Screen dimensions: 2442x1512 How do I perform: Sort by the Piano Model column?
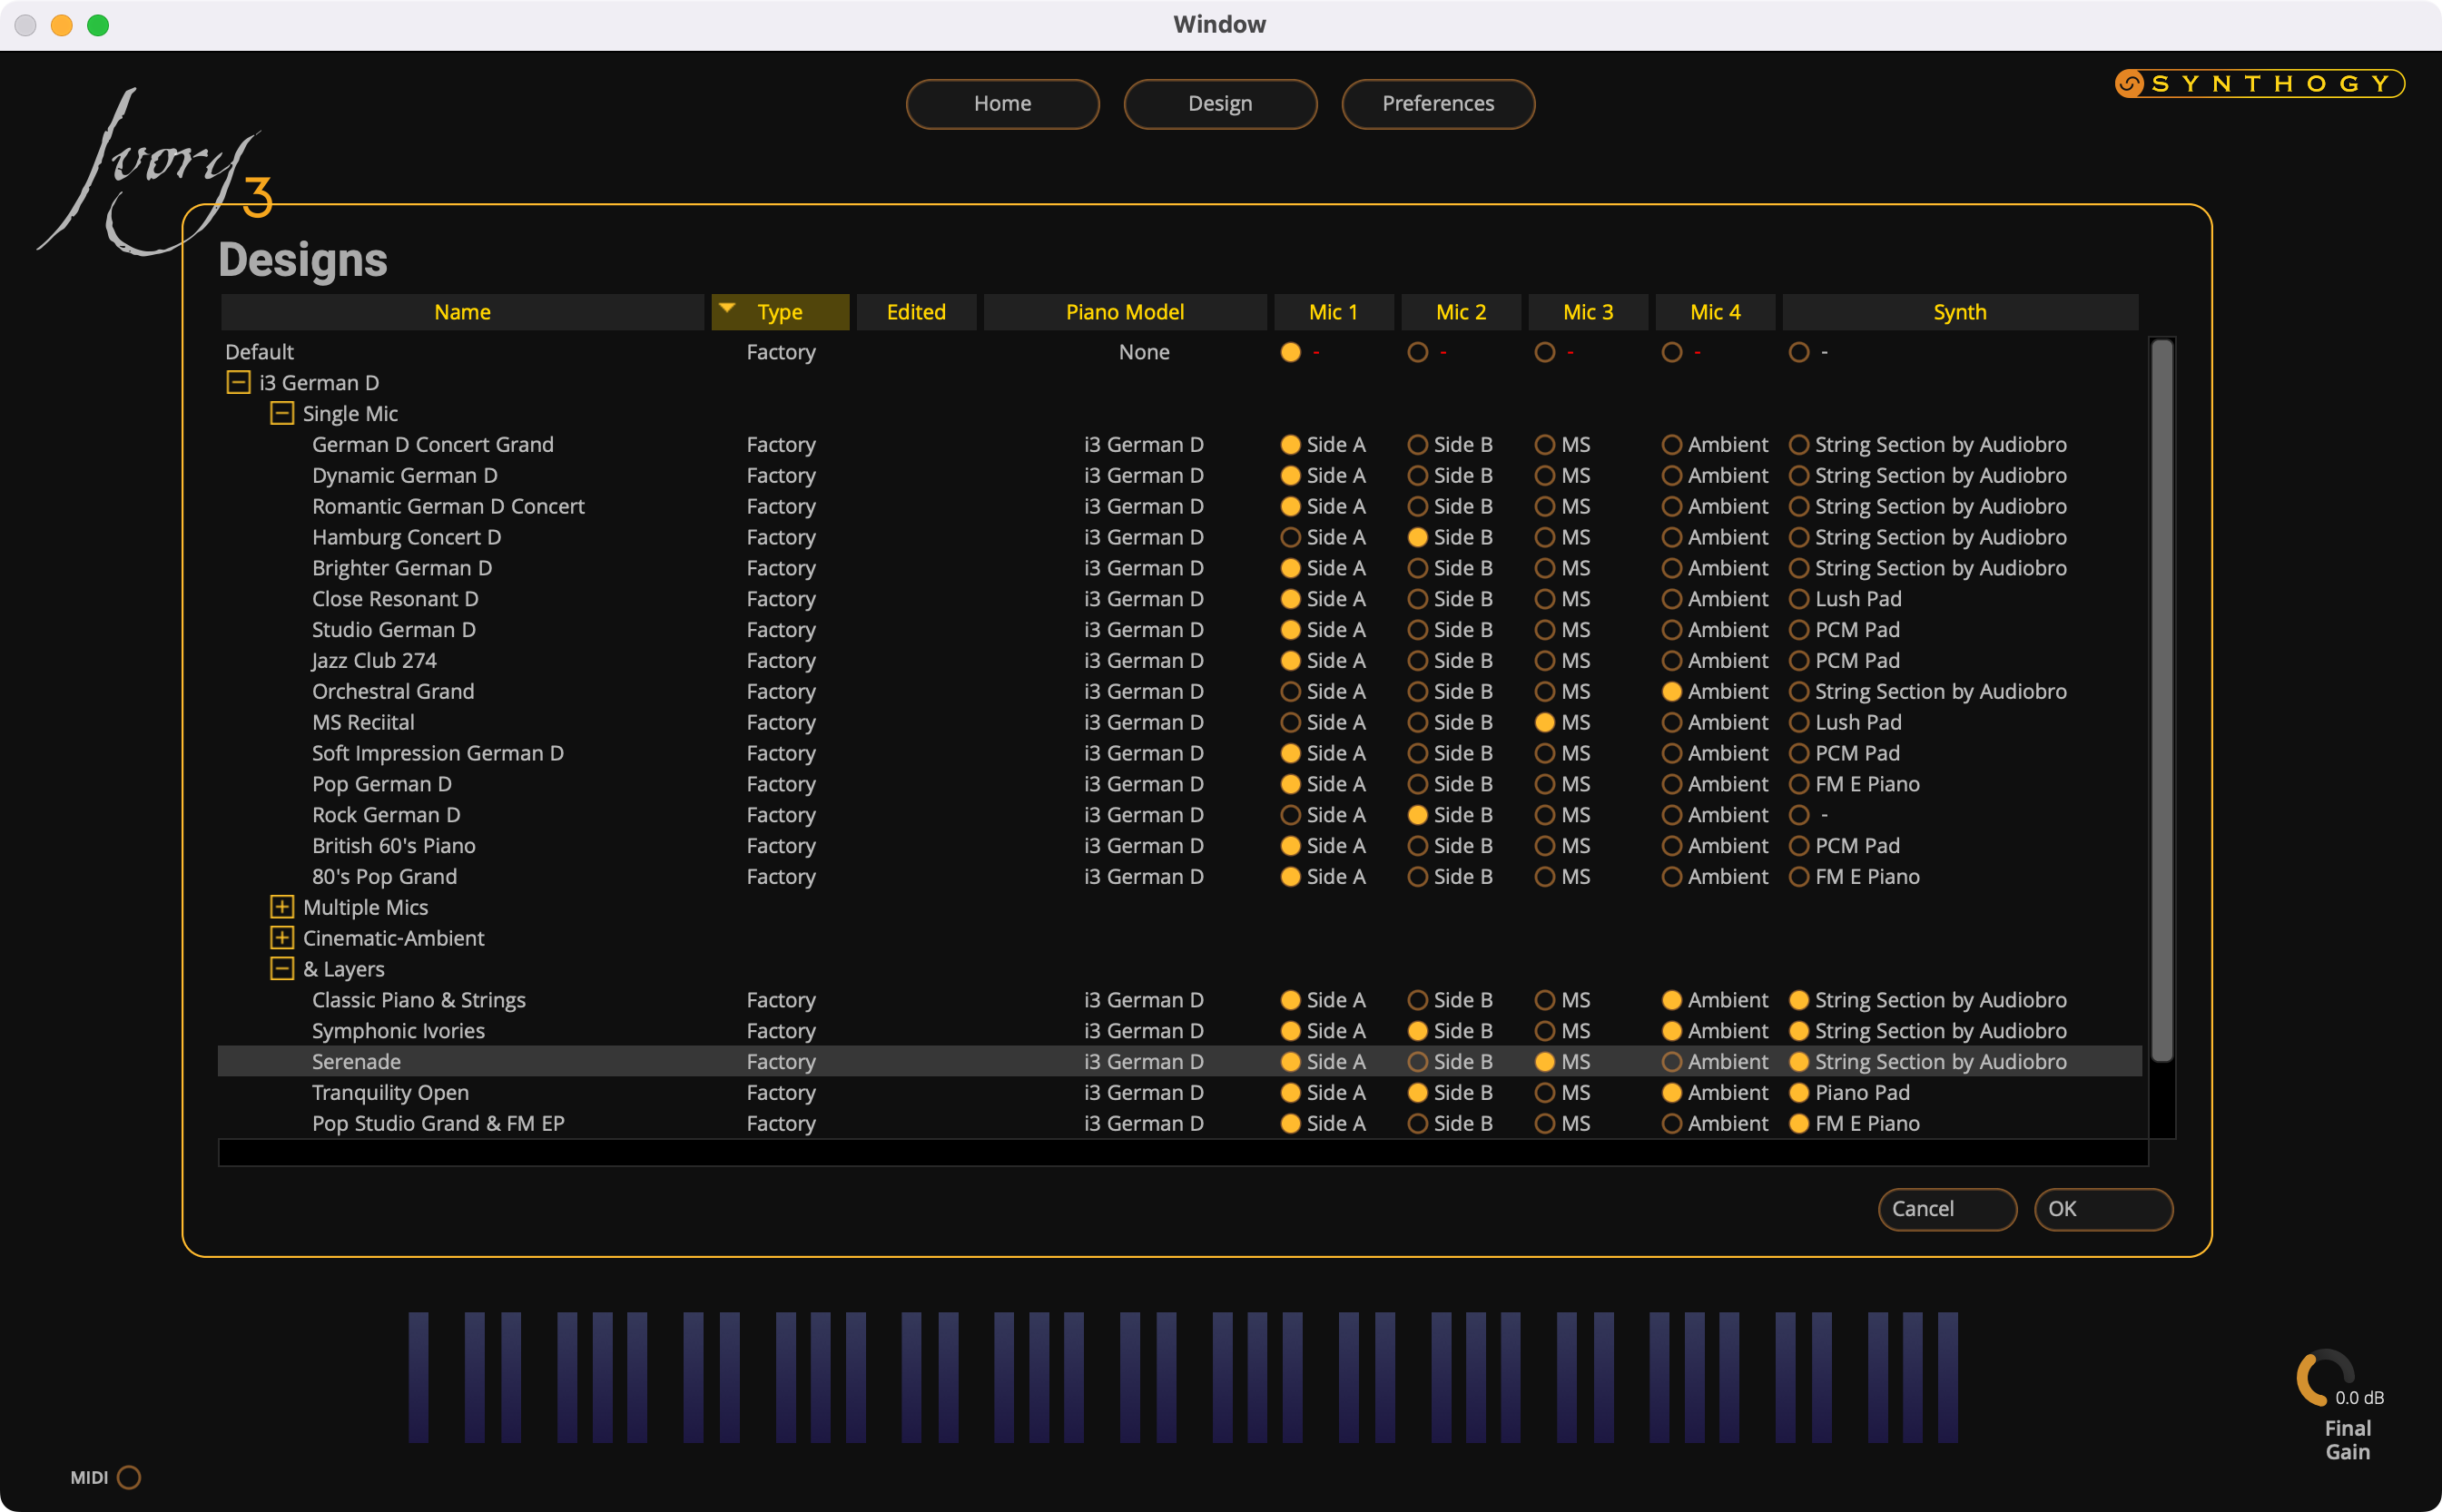[1125, 312]
